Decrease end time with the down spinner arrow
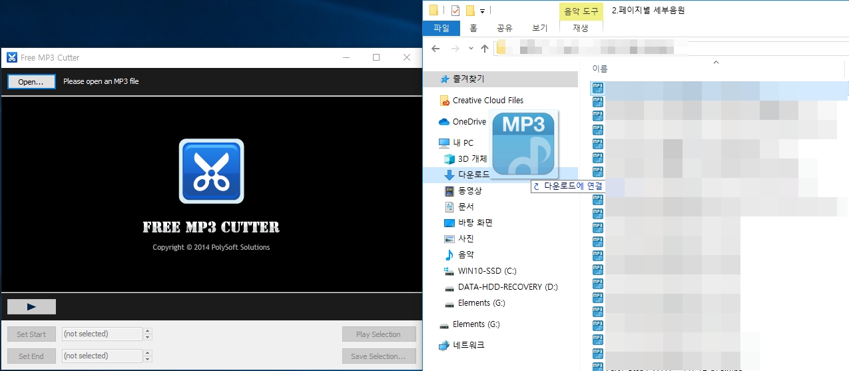The height and width of the screenshot is (371, 849). pyautogui.click(x=148, y=359)
